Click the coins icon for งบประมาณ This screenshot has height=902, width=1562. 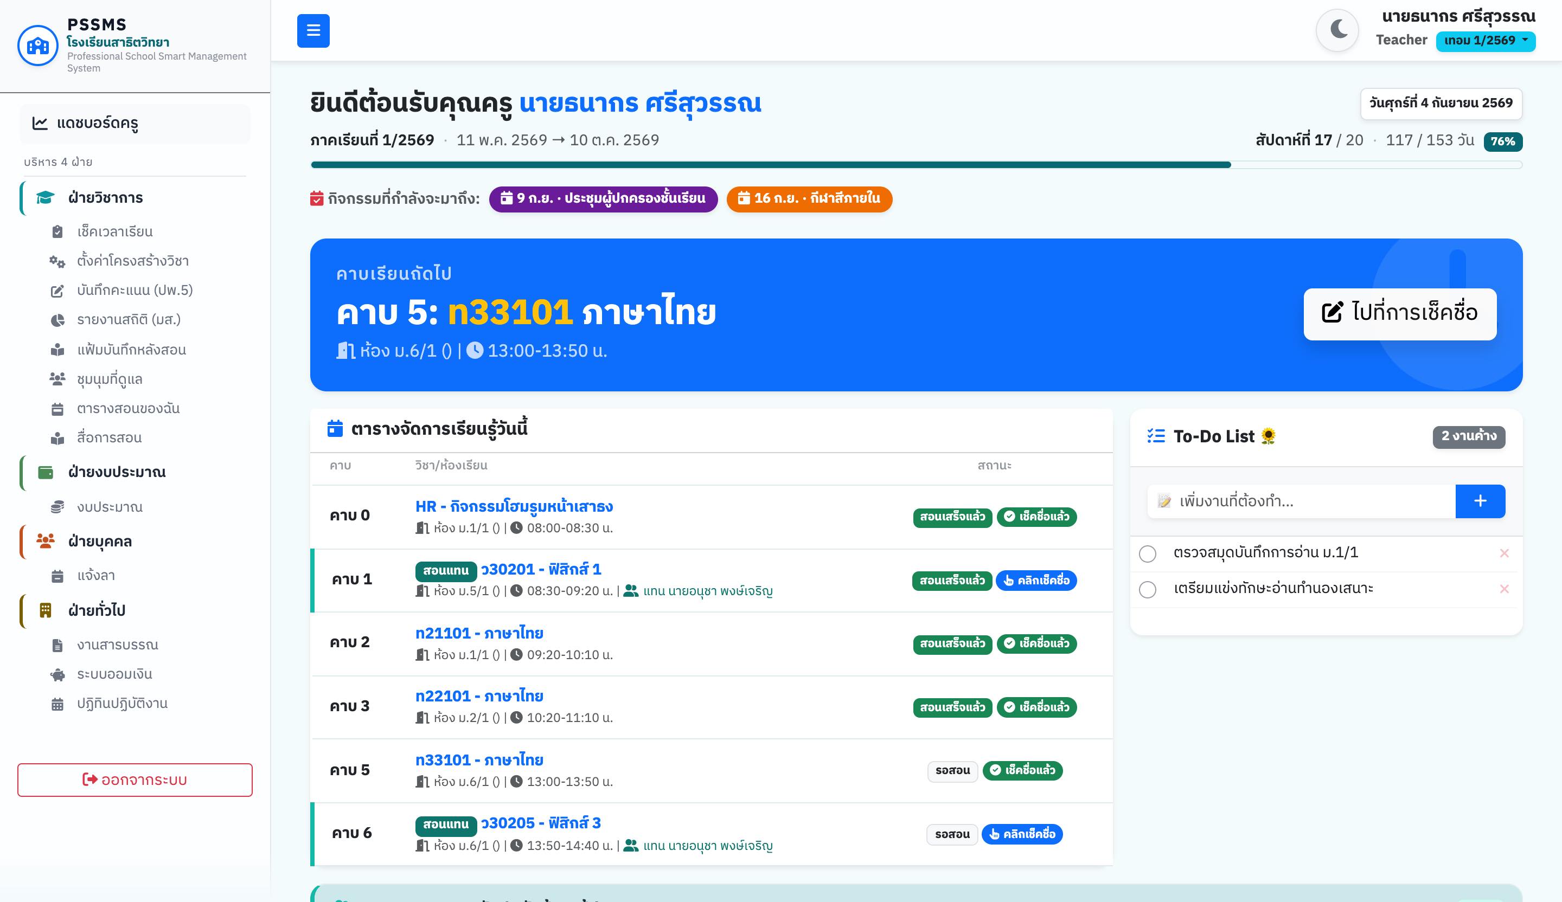pos(57,507)
